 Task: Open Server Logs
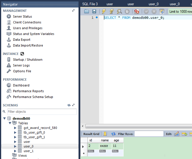(x=21, y=65)
